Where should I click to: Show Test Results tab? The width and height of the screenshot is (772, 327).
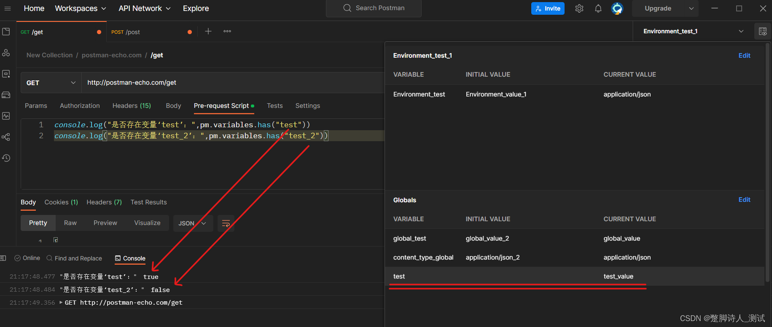point(149,202)
